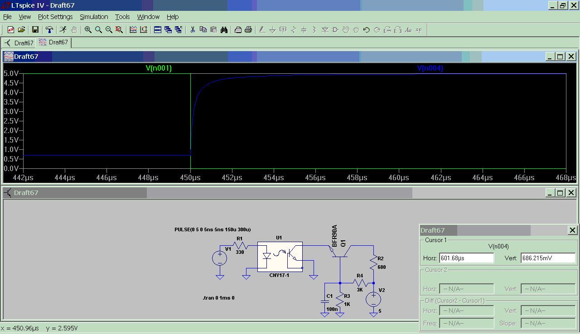The image size is (580, 334).
Task: Click the V(n001) trace label
Action: click(159, 68)
